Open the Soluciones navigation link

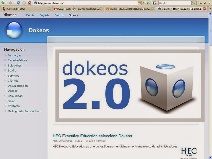click(x=15, y=65)
